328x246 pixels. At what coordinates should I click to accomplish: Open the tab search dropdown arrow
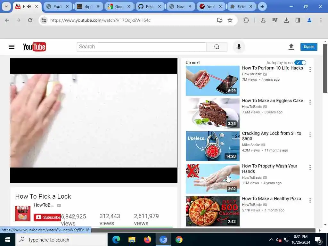pos(6,6)
